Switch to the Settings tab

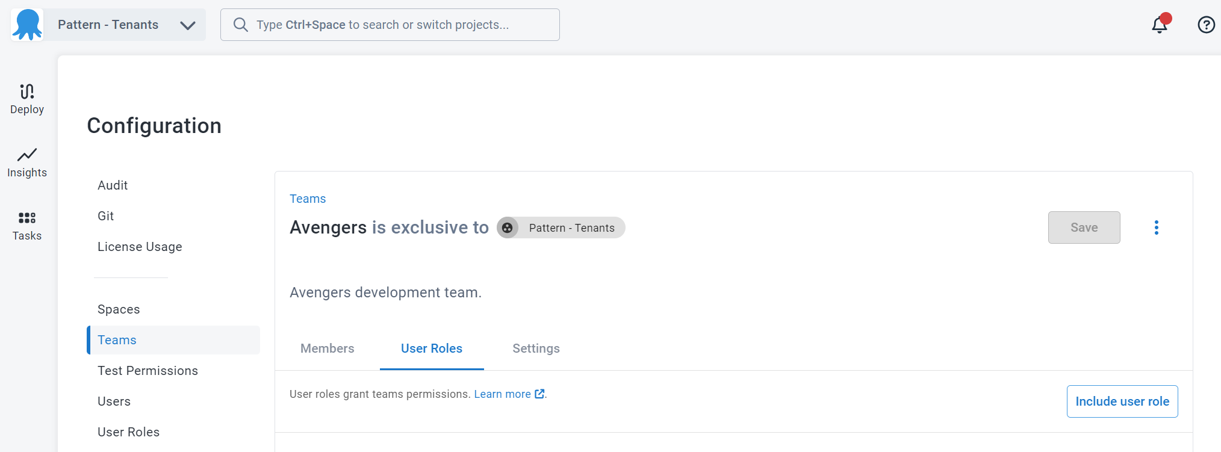pos(536,348)
